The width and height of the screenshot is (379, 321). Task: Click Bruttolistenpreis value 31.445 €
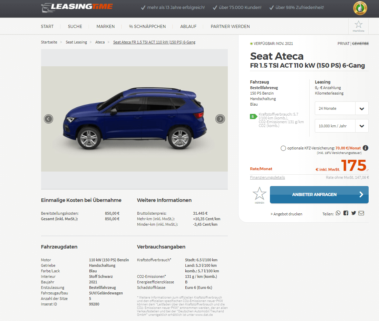[x=200, y=213]
